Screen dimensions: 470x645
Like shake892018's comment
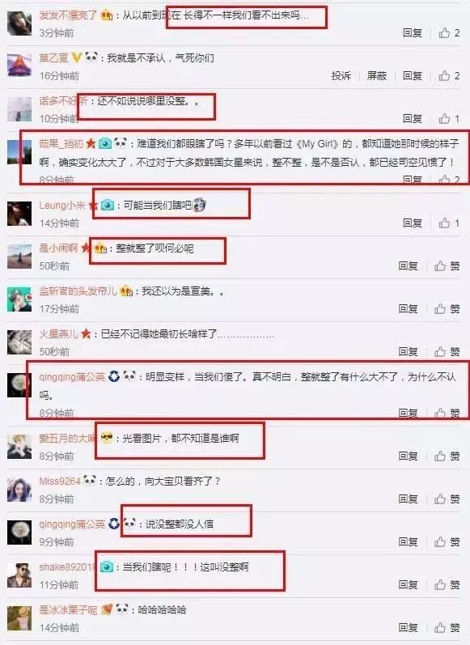tap(447, 584)
